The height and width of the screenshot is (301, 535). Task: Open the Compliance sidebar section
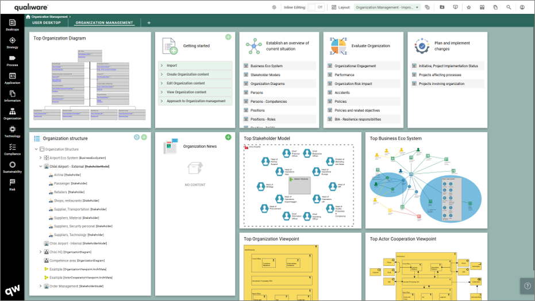click(x=12, y=149)
